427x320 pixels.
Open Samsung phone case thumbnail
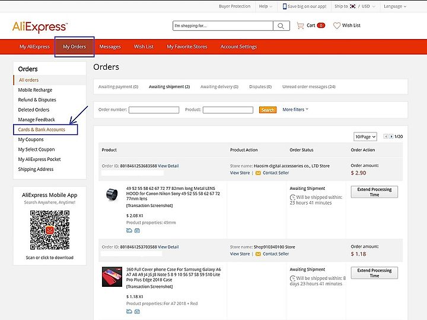click(x=112, y=277)
